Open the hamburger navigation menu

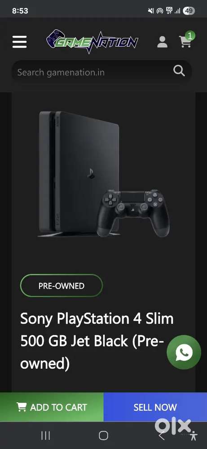[19, 42]
